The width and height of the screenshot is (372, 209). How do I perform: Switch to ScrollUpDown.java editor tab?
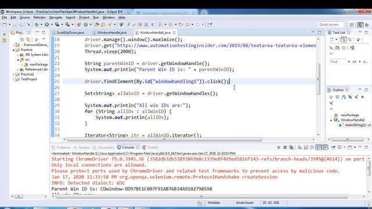(68, 33)
